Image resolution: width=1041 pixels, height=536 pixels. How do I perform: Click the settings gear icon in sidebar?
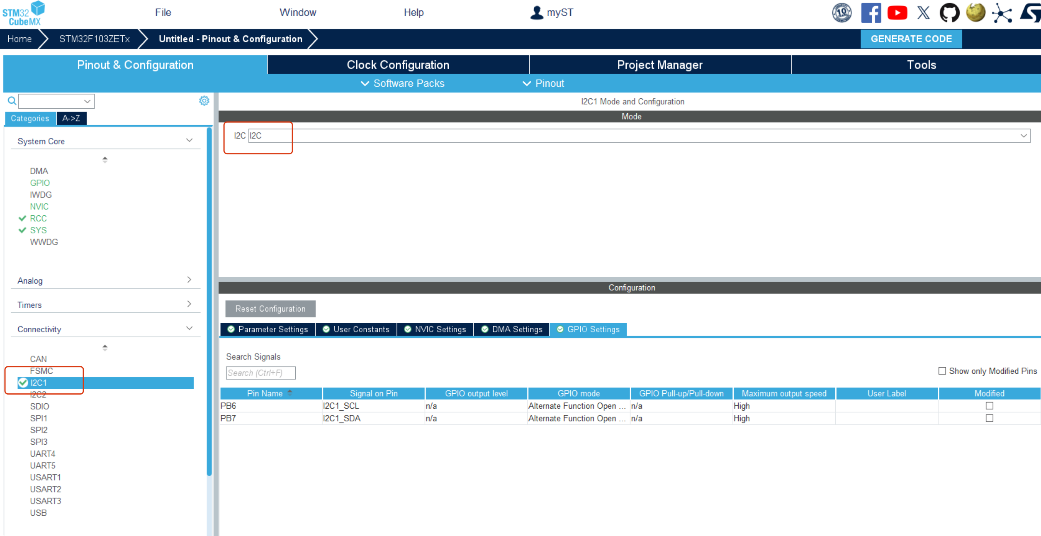(x=204, y=101)
